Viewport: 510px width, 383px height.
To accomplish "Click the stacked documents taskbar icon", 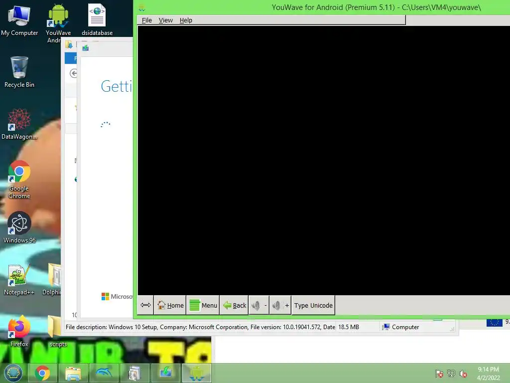I will pyautogui.click(x=134, y=373).
